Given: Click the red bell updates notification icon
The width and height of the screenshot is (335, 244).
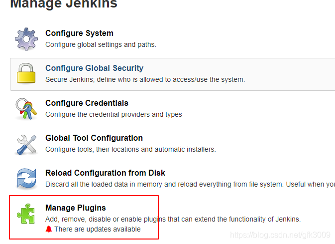Looking at the screenshot, I should pyautogui.click(x=49, y=229).
